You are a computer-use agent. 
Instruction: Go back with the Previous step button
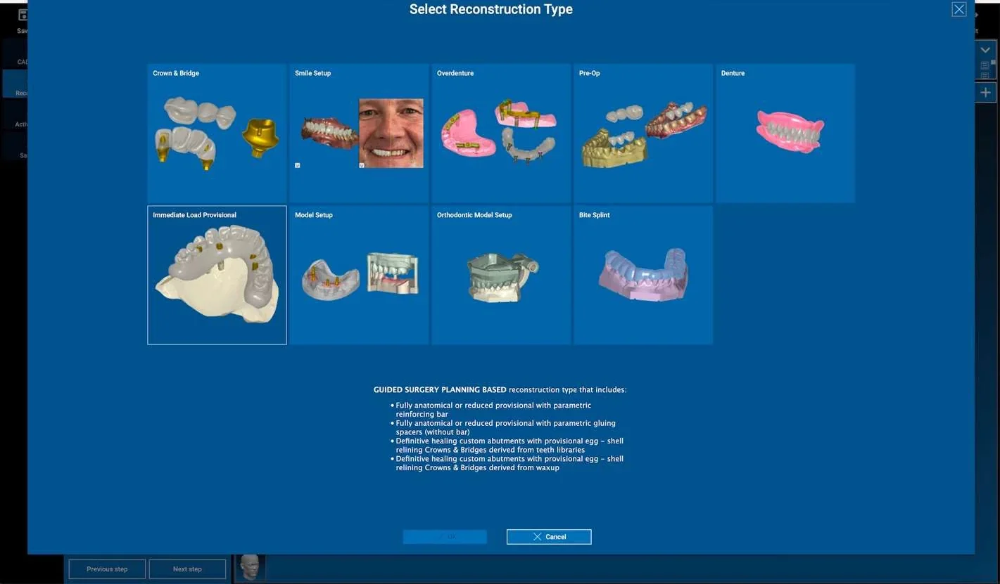pyautogui.click(x=107, y=569)
